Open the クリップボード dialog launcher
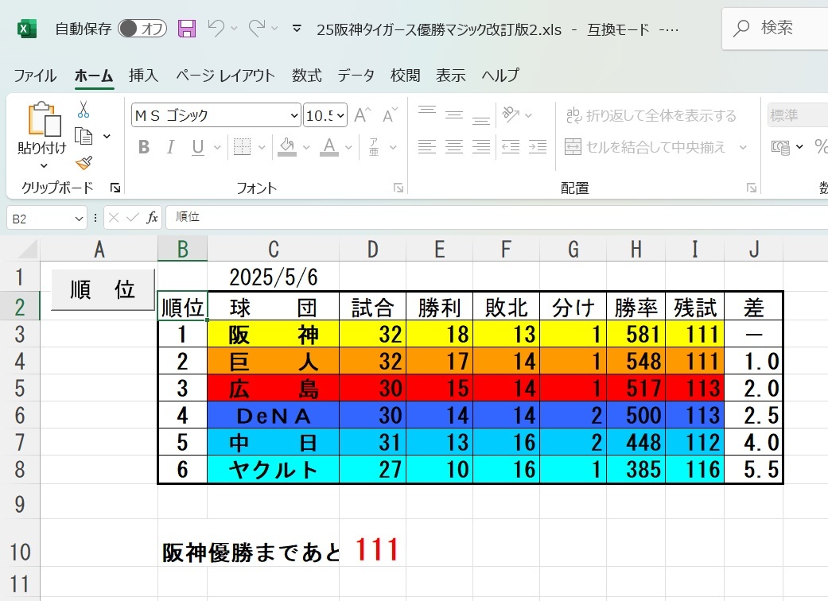 (x=115, y=188)
